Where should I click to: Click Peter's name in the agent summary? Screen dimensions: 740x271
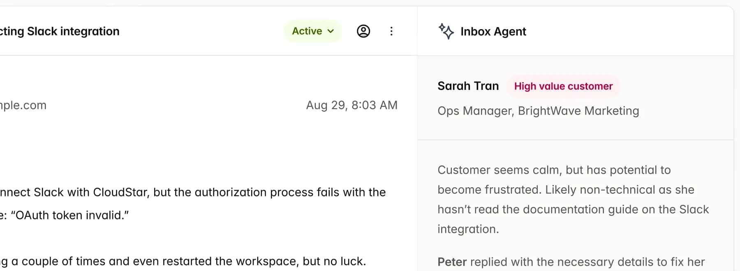pos(452,262)
